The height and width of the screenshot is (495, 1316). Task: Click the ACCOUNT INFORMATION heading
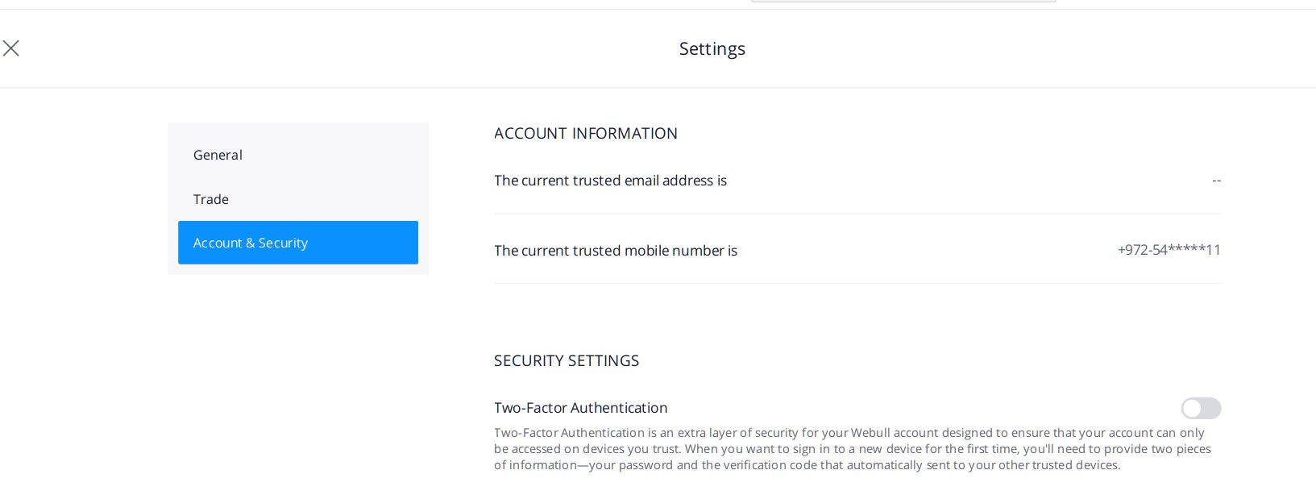[x=586, y=133]
